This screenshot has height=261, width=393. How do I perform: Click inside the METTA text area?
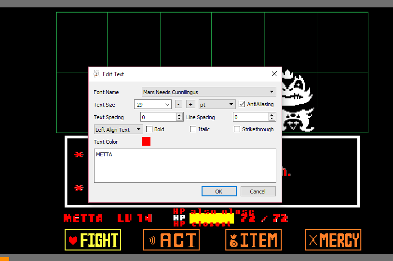[x=185, y=165]
